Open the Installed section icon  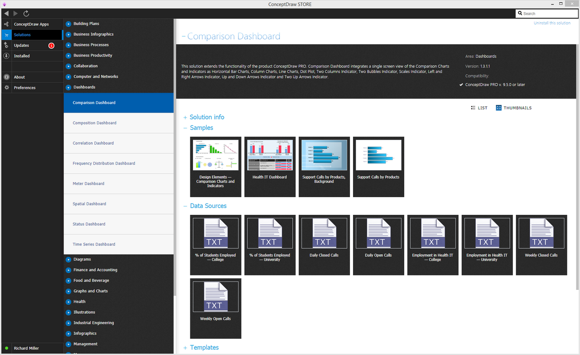pyautogui.click(x=6, y=56)
